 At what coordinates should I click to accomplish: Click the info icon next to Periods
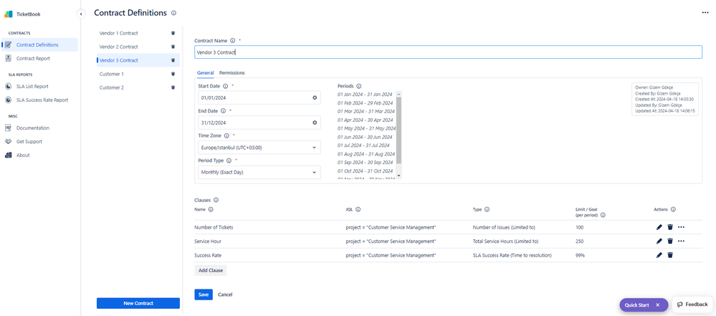[358, 86]
